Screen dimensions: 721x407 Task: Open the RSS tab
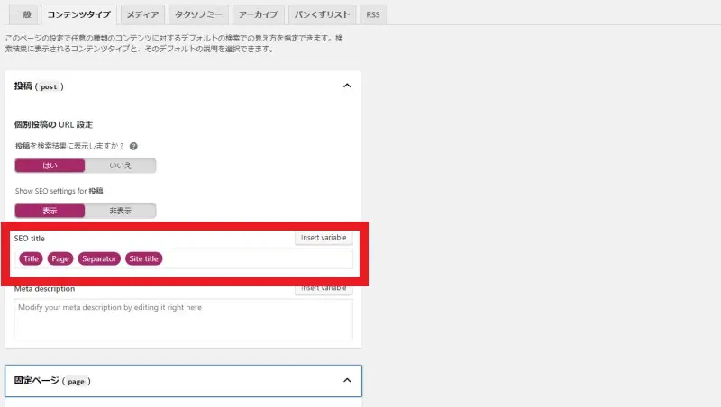(372, 15)
